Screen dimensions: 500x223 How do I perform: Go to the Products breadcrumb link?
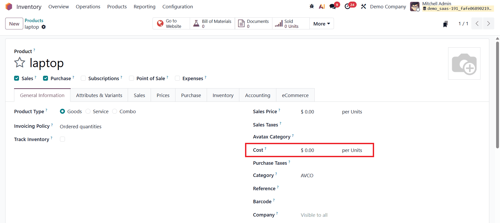pyautogui.click(x=34, y=20)
